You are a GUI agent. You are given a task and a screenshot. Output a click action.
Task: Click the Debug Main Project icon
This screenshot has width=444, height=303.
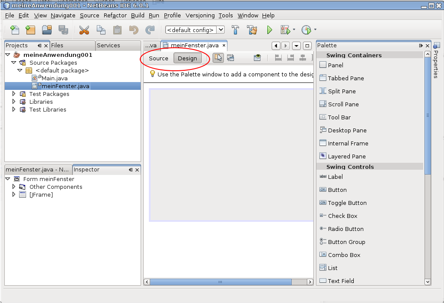click(285, 30)
